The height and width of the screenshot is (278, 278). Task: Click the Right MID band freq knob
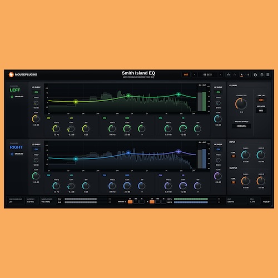112,186
